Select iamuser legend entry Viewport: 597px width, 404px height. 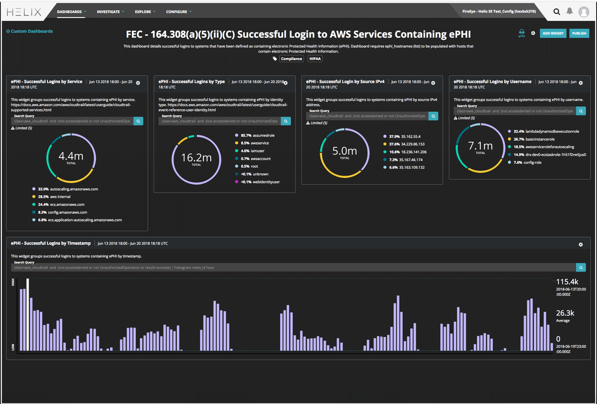coord(250,151)
